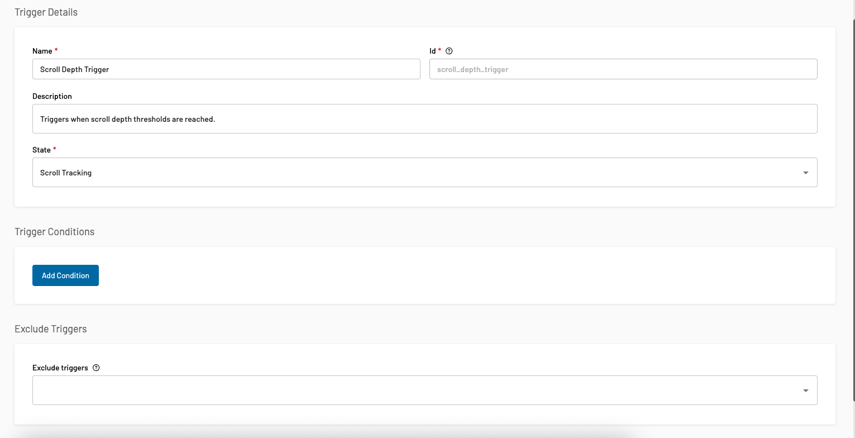Click the Exclude triggers field label
The width and height of the screenshot is (855, 438).
point(60,368)
